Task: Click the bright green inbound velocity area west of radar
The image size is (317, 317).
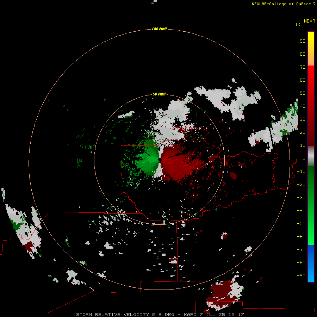Action: pos(149,160)
